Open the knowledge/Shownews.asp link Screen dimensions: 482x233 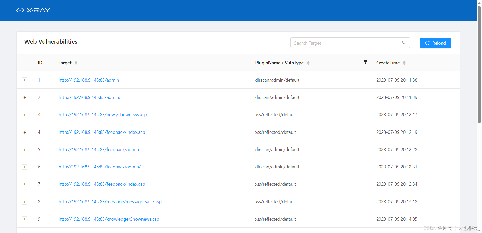click(x=109, y=219)
